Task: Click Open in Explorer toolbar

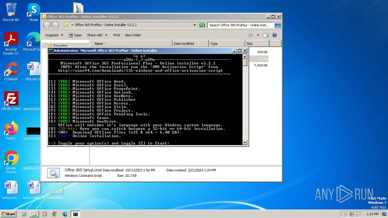Action: click(75, 35)
